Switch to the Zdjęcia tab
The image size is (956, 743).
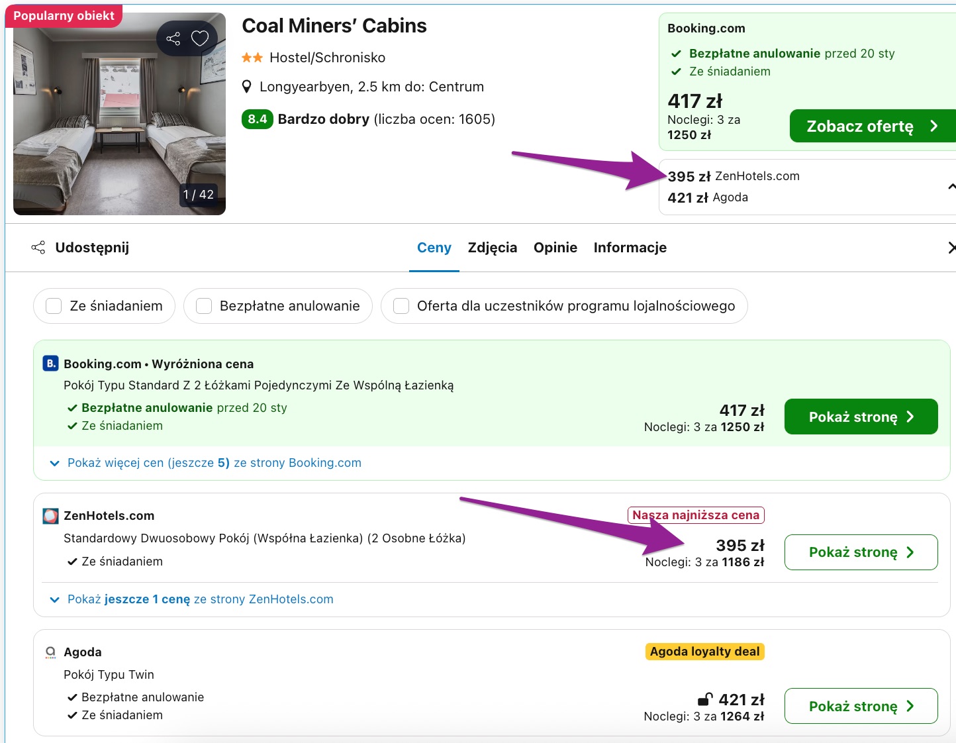pos(493,248)
